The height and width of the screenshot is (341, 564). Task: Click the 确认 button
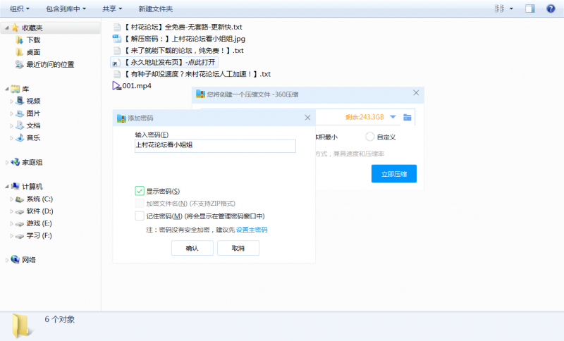[192, 248]
